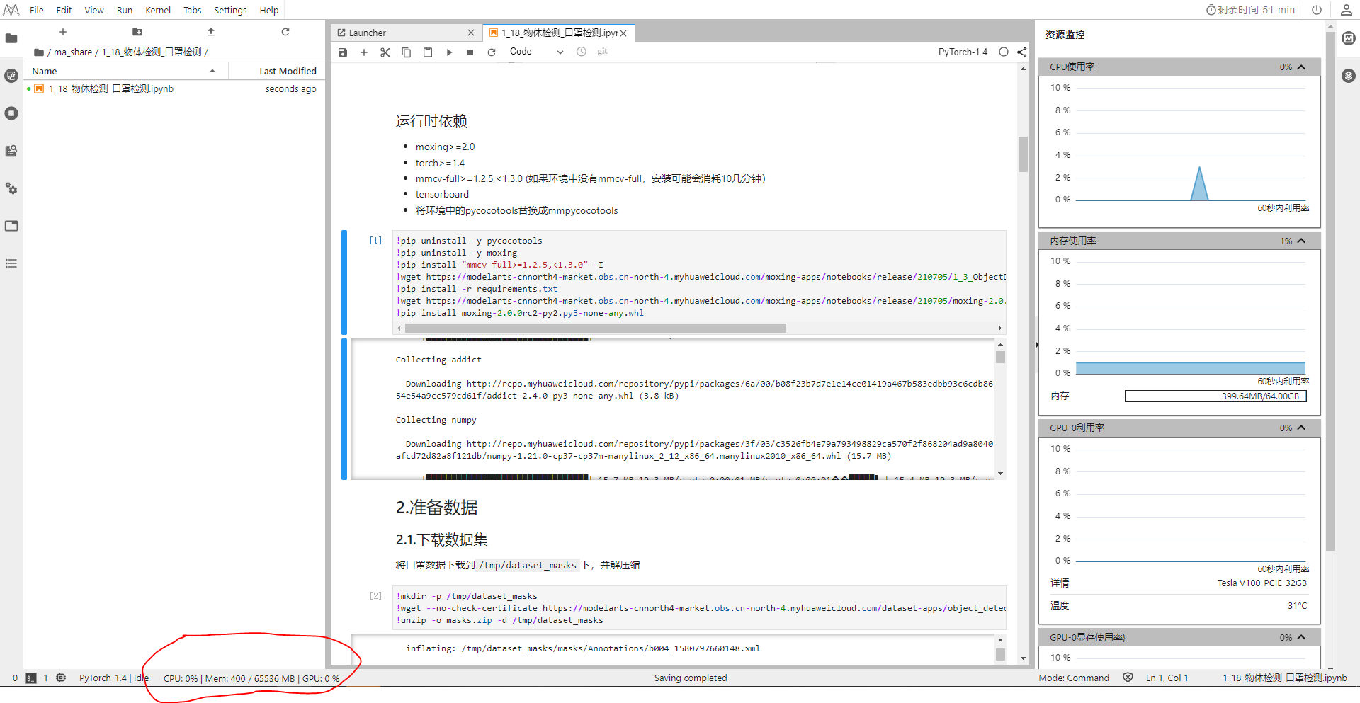Click the lower layered icon in right sidebar
The height and width of the screenshot is (703, 1360).
(1349, 76)
